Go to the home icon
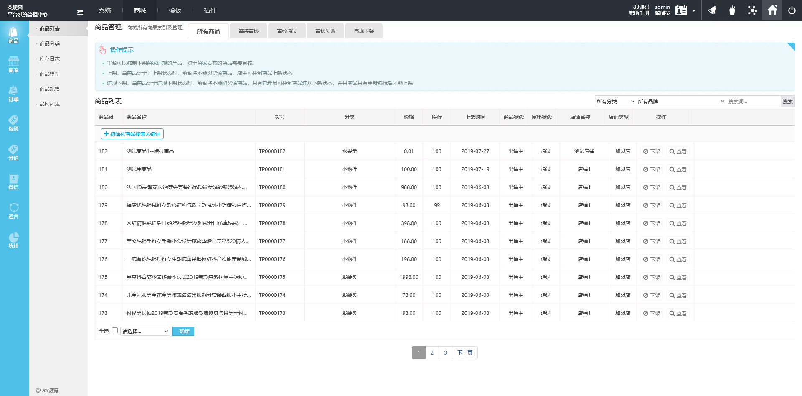The height and width of the screenshot is (396, 802). (x=772, y=10)
